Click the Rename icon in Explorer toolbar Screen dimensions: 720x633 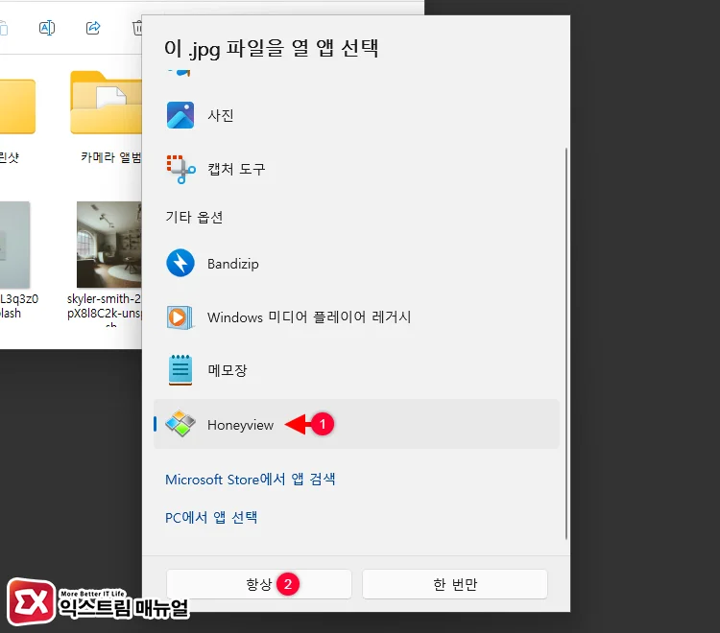pyautogui.click(x=47, y=28)
